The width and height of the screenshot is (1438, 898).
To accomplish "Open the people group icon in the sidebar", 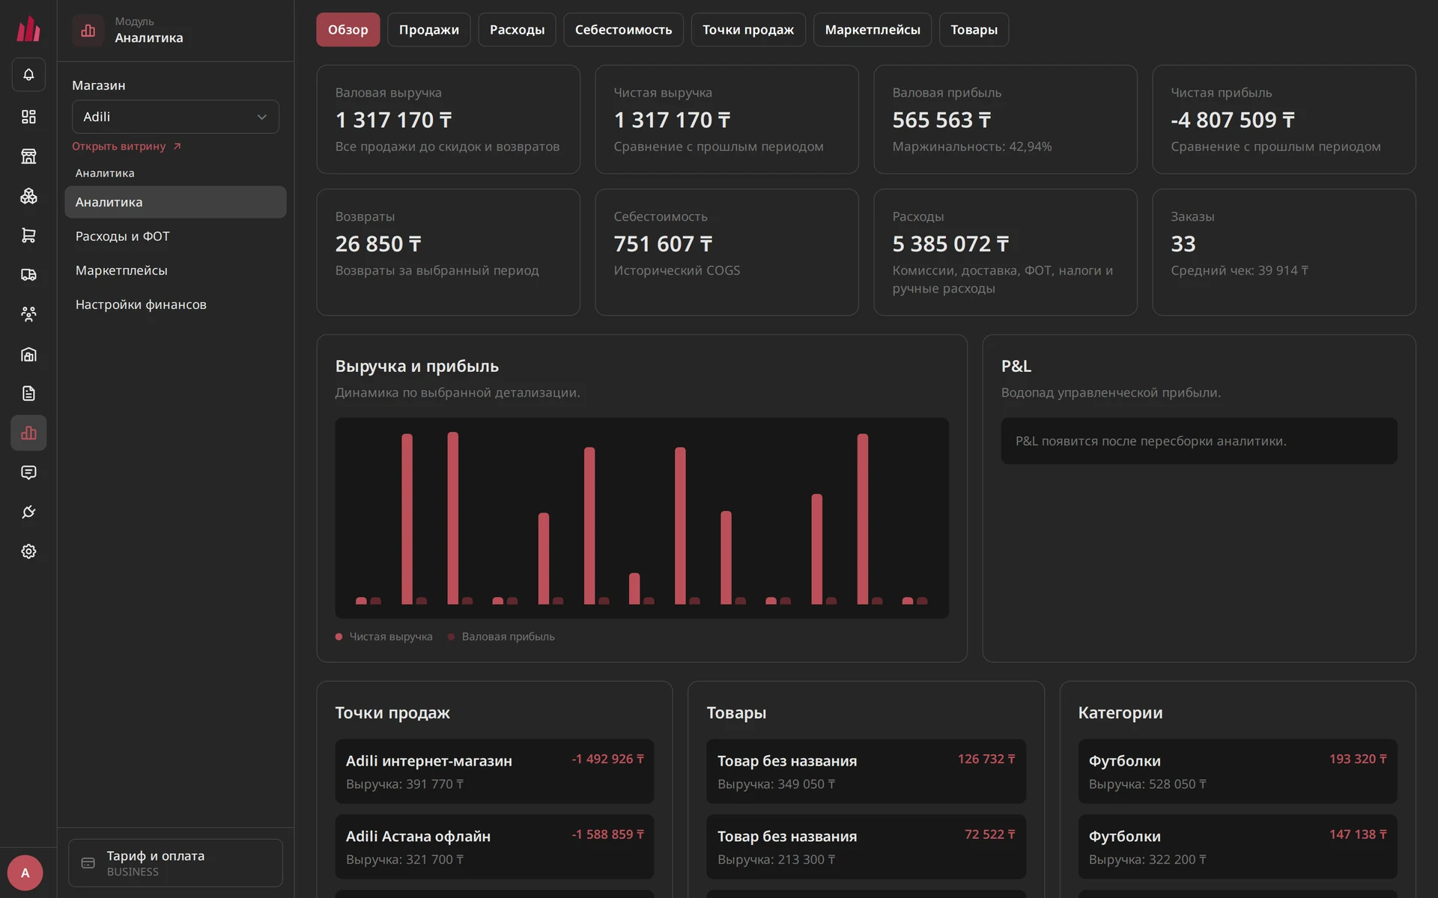I will click(28, 314).
